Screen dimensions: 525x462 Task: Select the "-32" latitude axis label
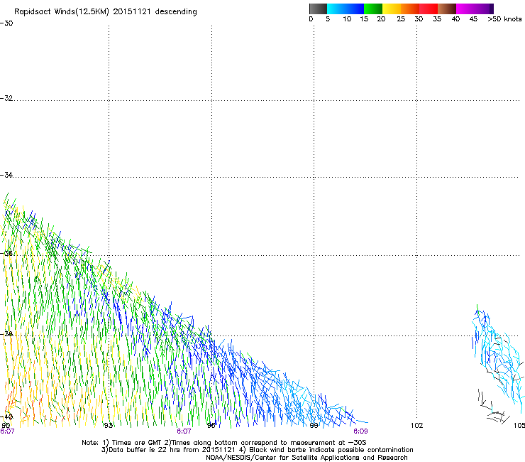click(6, 98)
